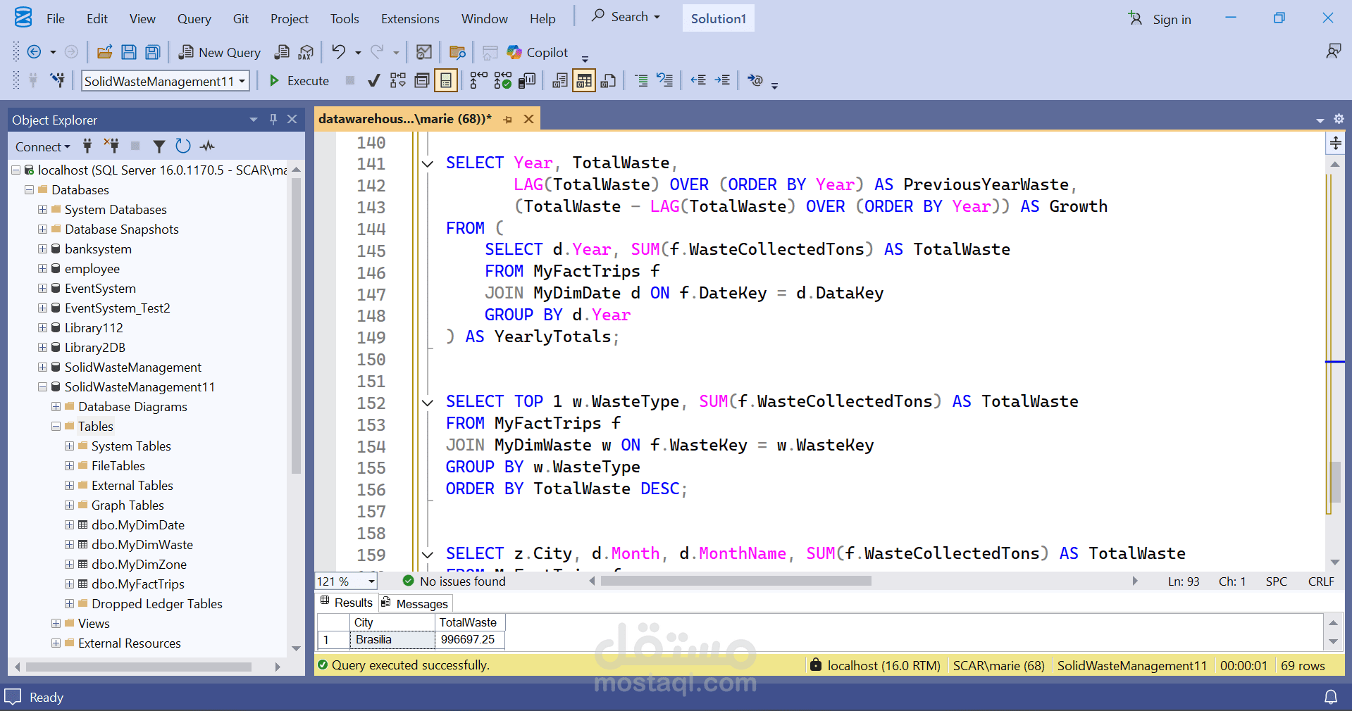This screenshot has height=711, width=1352.
Task: Click the Undo arrow icon
Action: 339,51
